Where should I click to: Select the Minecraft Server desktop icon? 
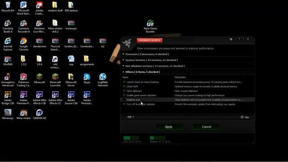point(71,80)
